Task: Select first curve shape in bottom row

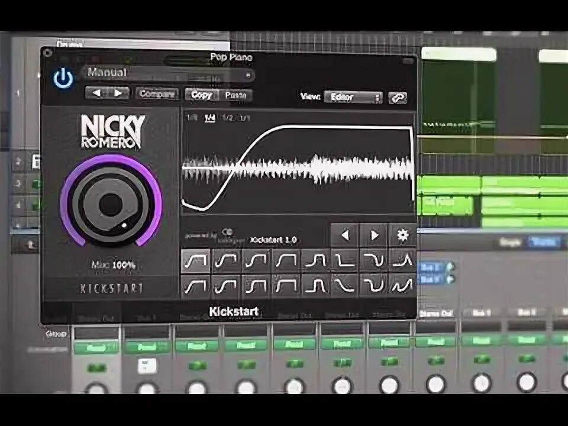Action: pos(196,286)
